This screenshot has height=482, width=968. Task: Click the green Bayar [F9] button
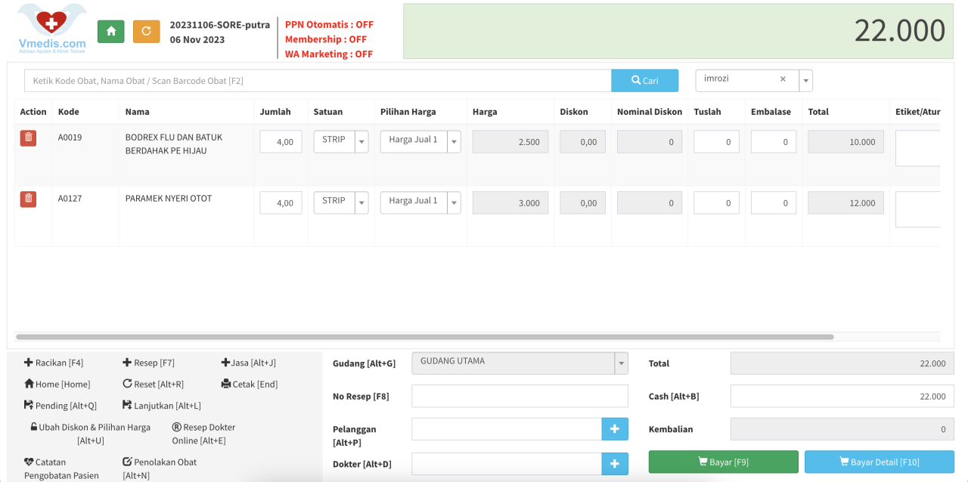click(724, 462)
